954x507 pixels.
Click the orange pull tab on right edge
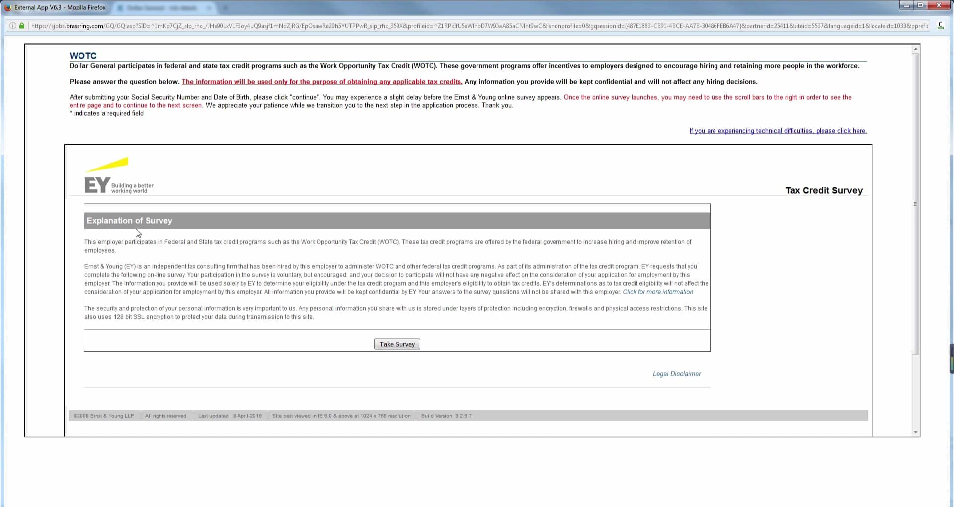pos(951,358)
